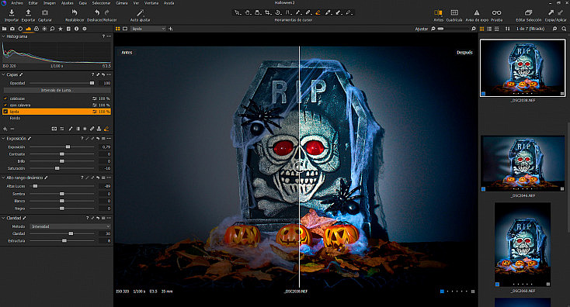Open the Editar menu
The image size is (570, 307).
pyautogui.click(x=33, y=3)
